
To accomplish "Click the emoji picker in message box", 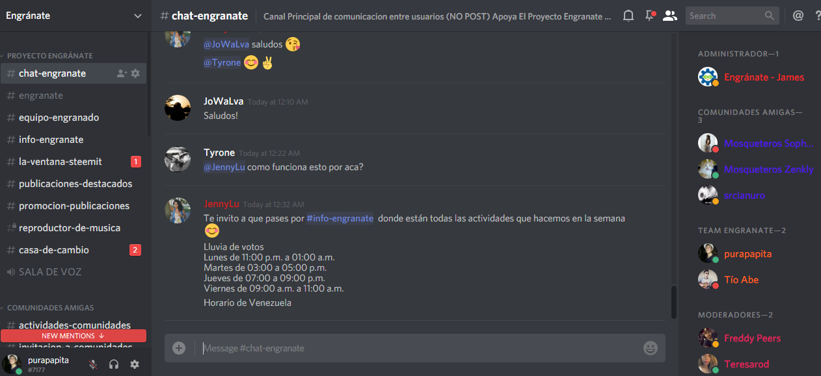I will coord(650,348).
